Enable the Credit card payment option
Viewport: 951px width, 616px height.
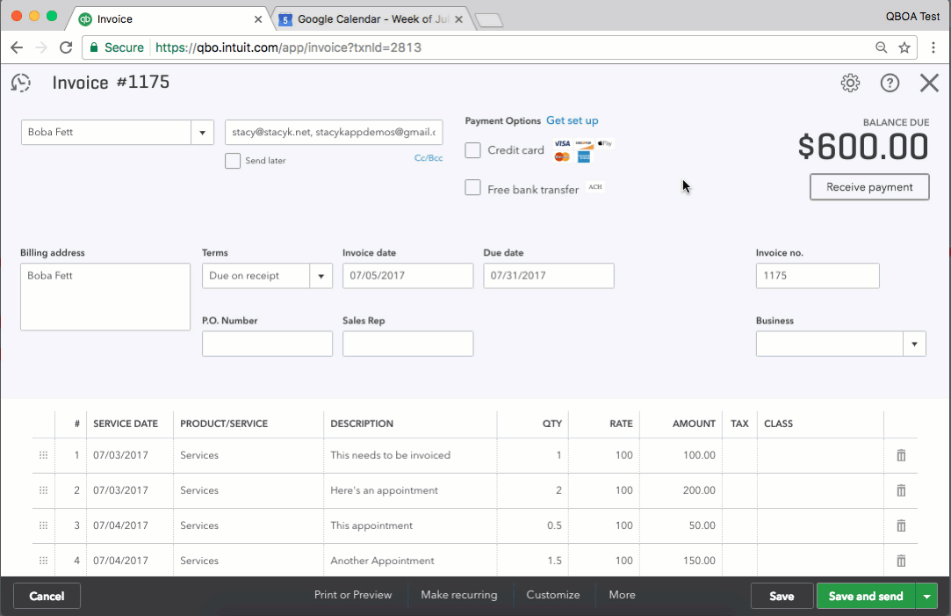pyautogui.click(x=472, y=150)
